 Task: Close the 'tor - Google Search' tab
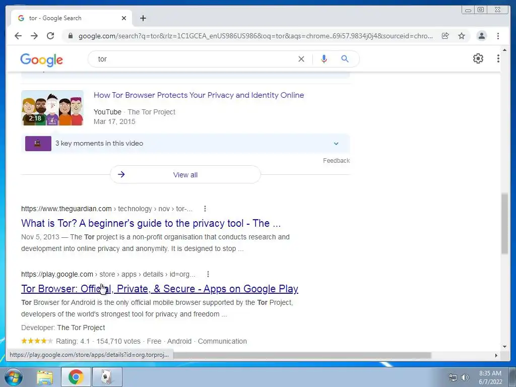pyautogui.click(x=124, y=18)
